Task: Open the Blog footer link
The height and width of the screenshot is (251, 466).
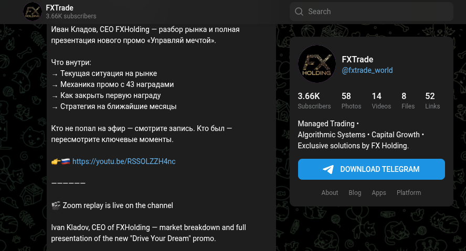Action: pyautogui.click(x=355, y=193)
